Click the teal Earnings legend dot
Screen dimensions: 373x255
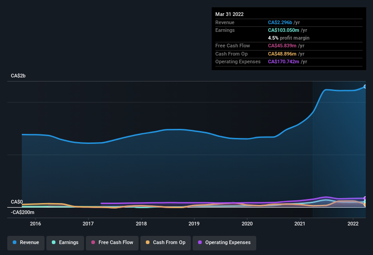tap(54, 242)
